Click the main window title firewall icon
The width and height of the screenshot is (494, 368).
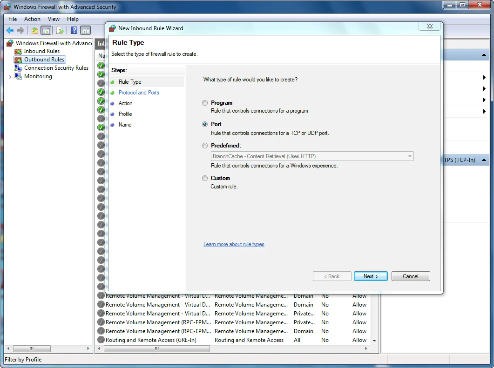[7, 7]
